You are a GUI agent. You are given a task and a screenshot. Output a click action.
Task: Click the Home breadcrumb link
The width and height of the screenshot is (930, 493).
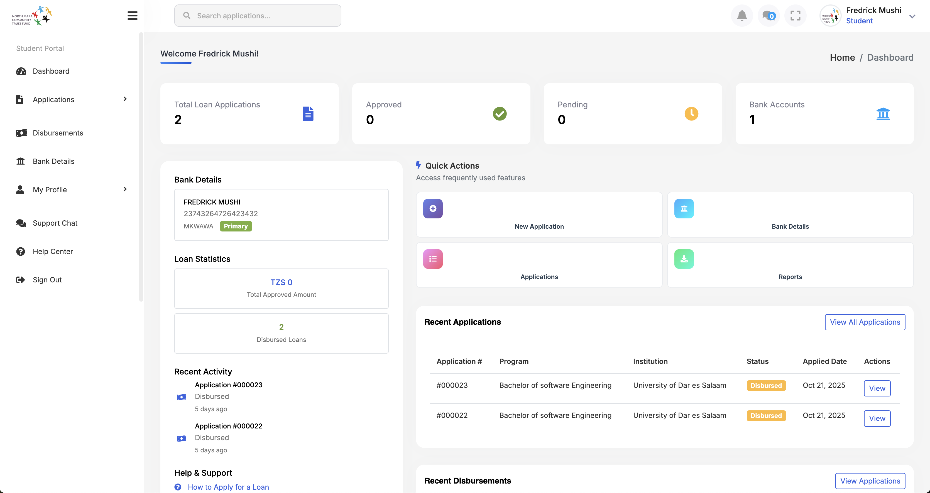[x=842, y=57]
